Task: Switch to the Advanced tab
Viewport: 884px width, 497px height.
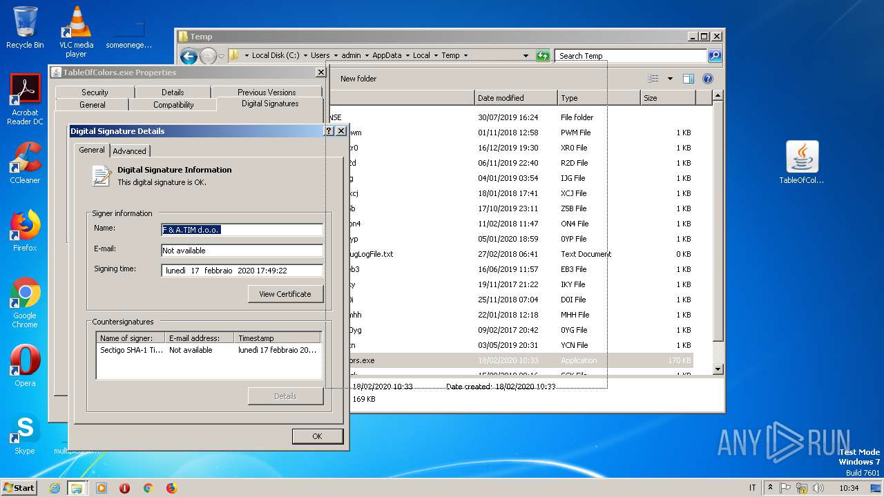Action: [129, 150]
